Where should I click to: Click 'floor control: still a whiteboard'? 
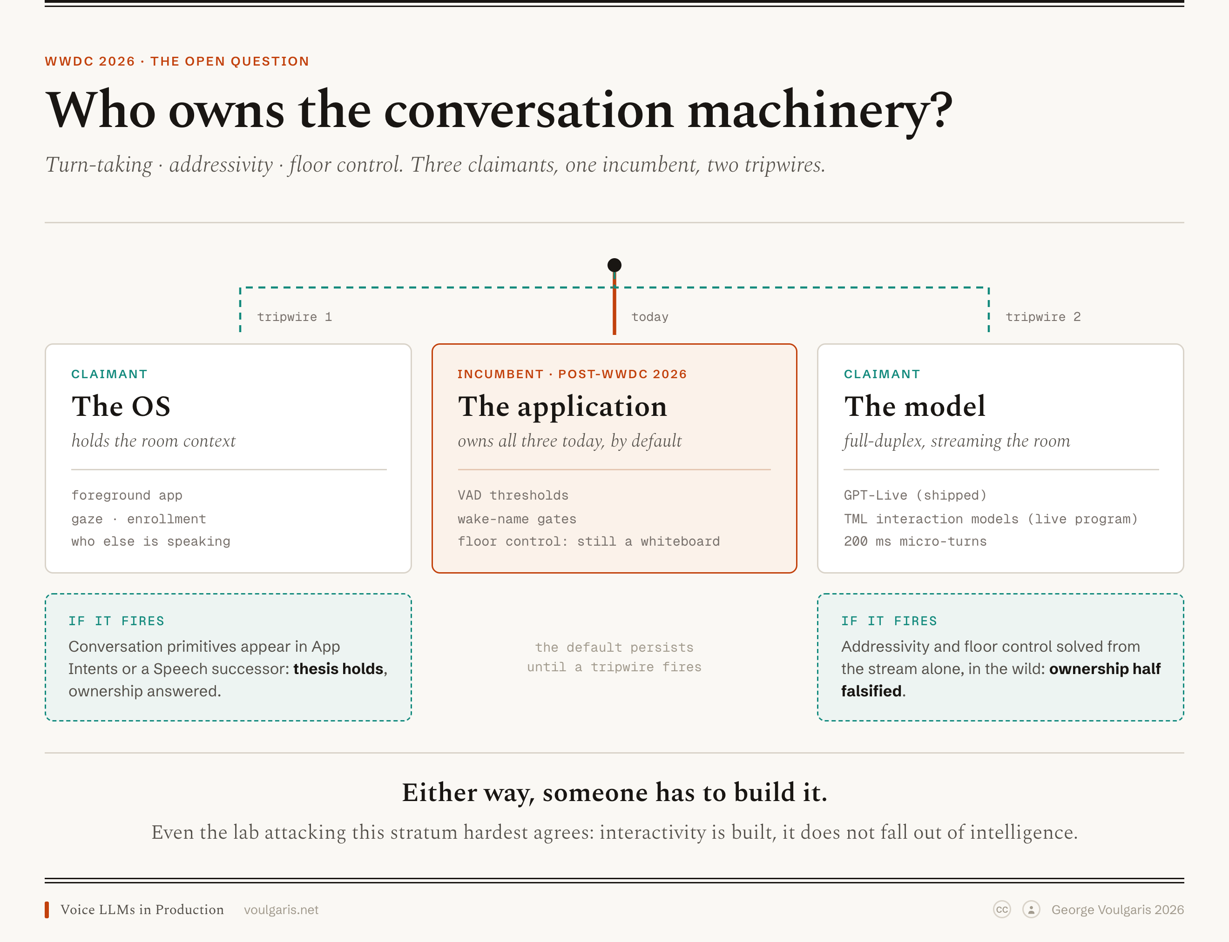pyautogui.click(x=589, y=541)
